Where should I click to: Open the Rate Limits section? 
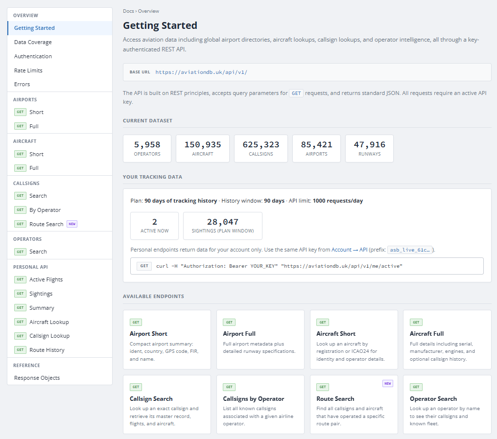[x=60, y=70]
